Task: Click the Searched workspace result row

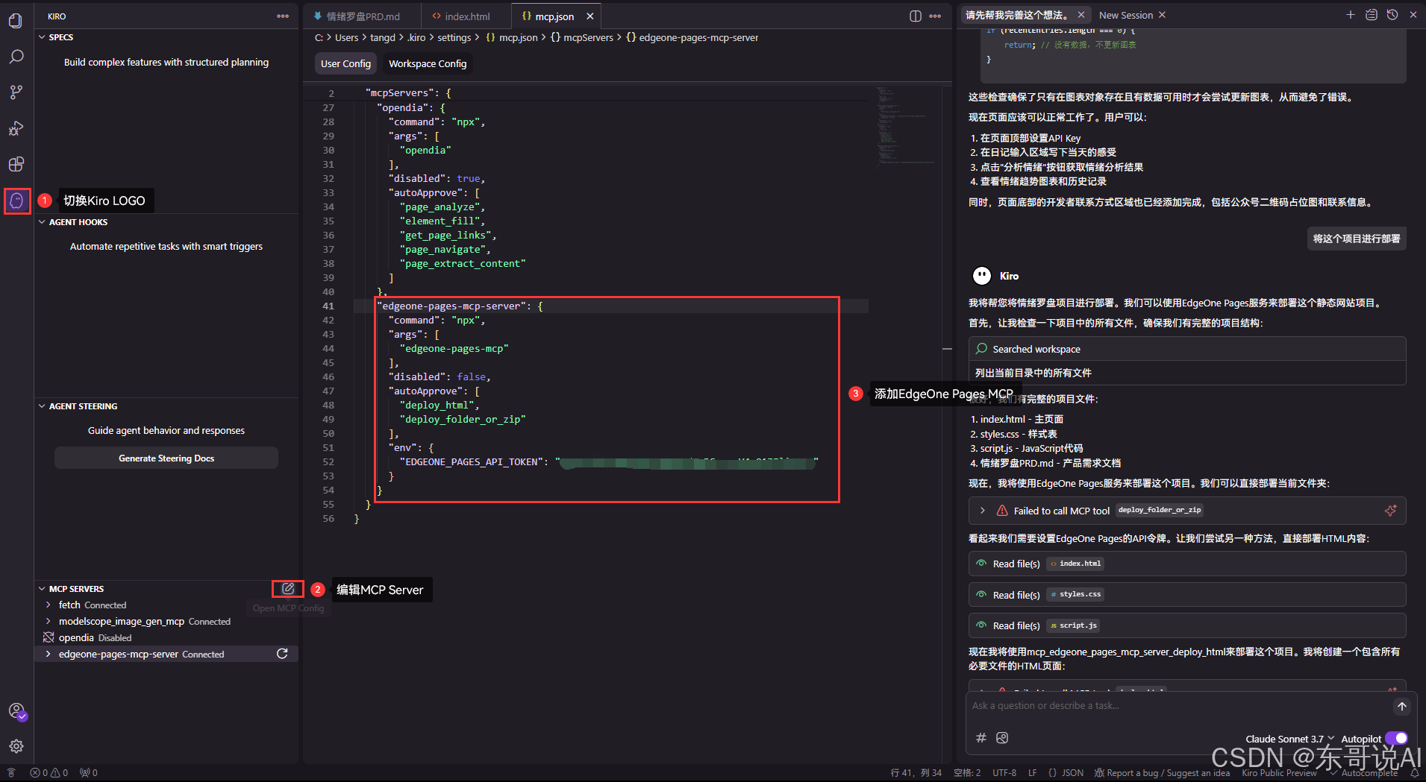Action: click(x=1187, y=349)
